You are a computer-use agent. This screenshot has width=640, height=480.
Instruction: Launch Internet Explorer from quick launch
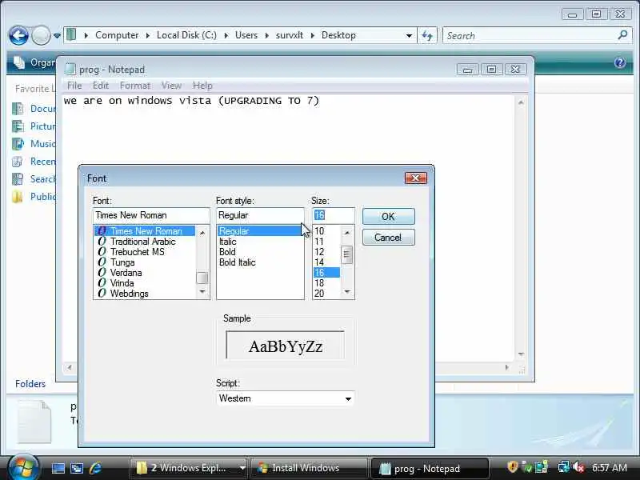96,468
